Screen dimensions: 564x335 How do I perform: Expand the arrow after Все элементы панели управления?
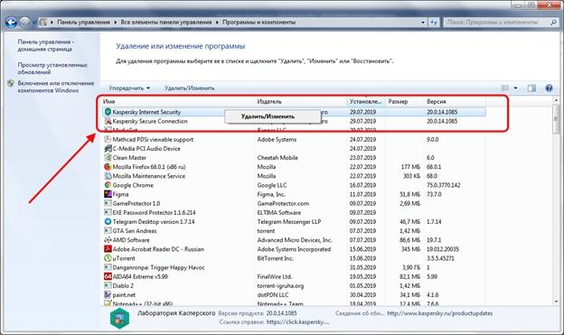217,23
